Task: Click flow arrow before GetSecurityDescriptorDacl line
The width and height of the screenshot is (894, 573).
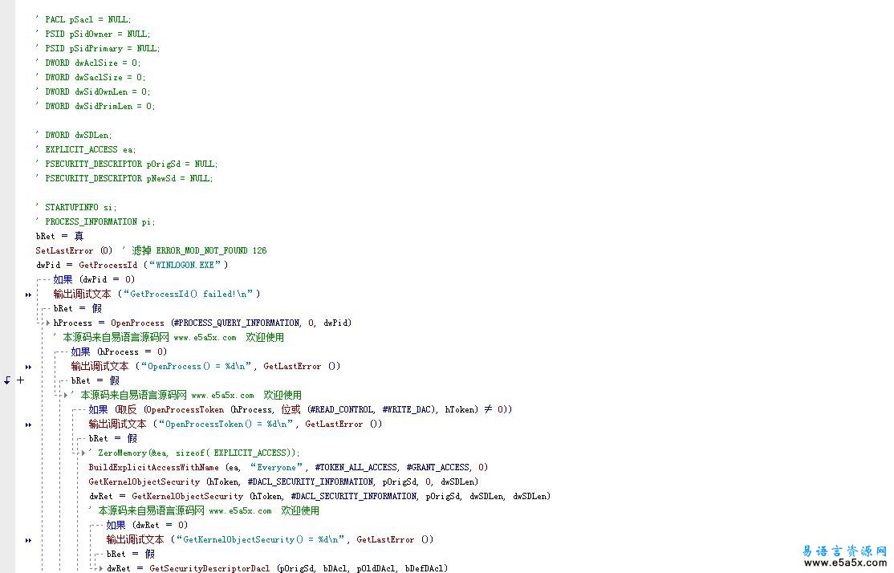Action: (x=100, y=568)
